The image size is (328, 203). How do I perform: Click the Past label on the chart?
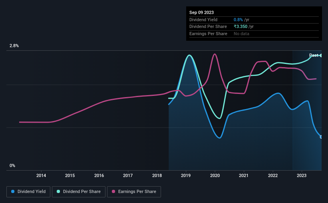click(314, 55)
